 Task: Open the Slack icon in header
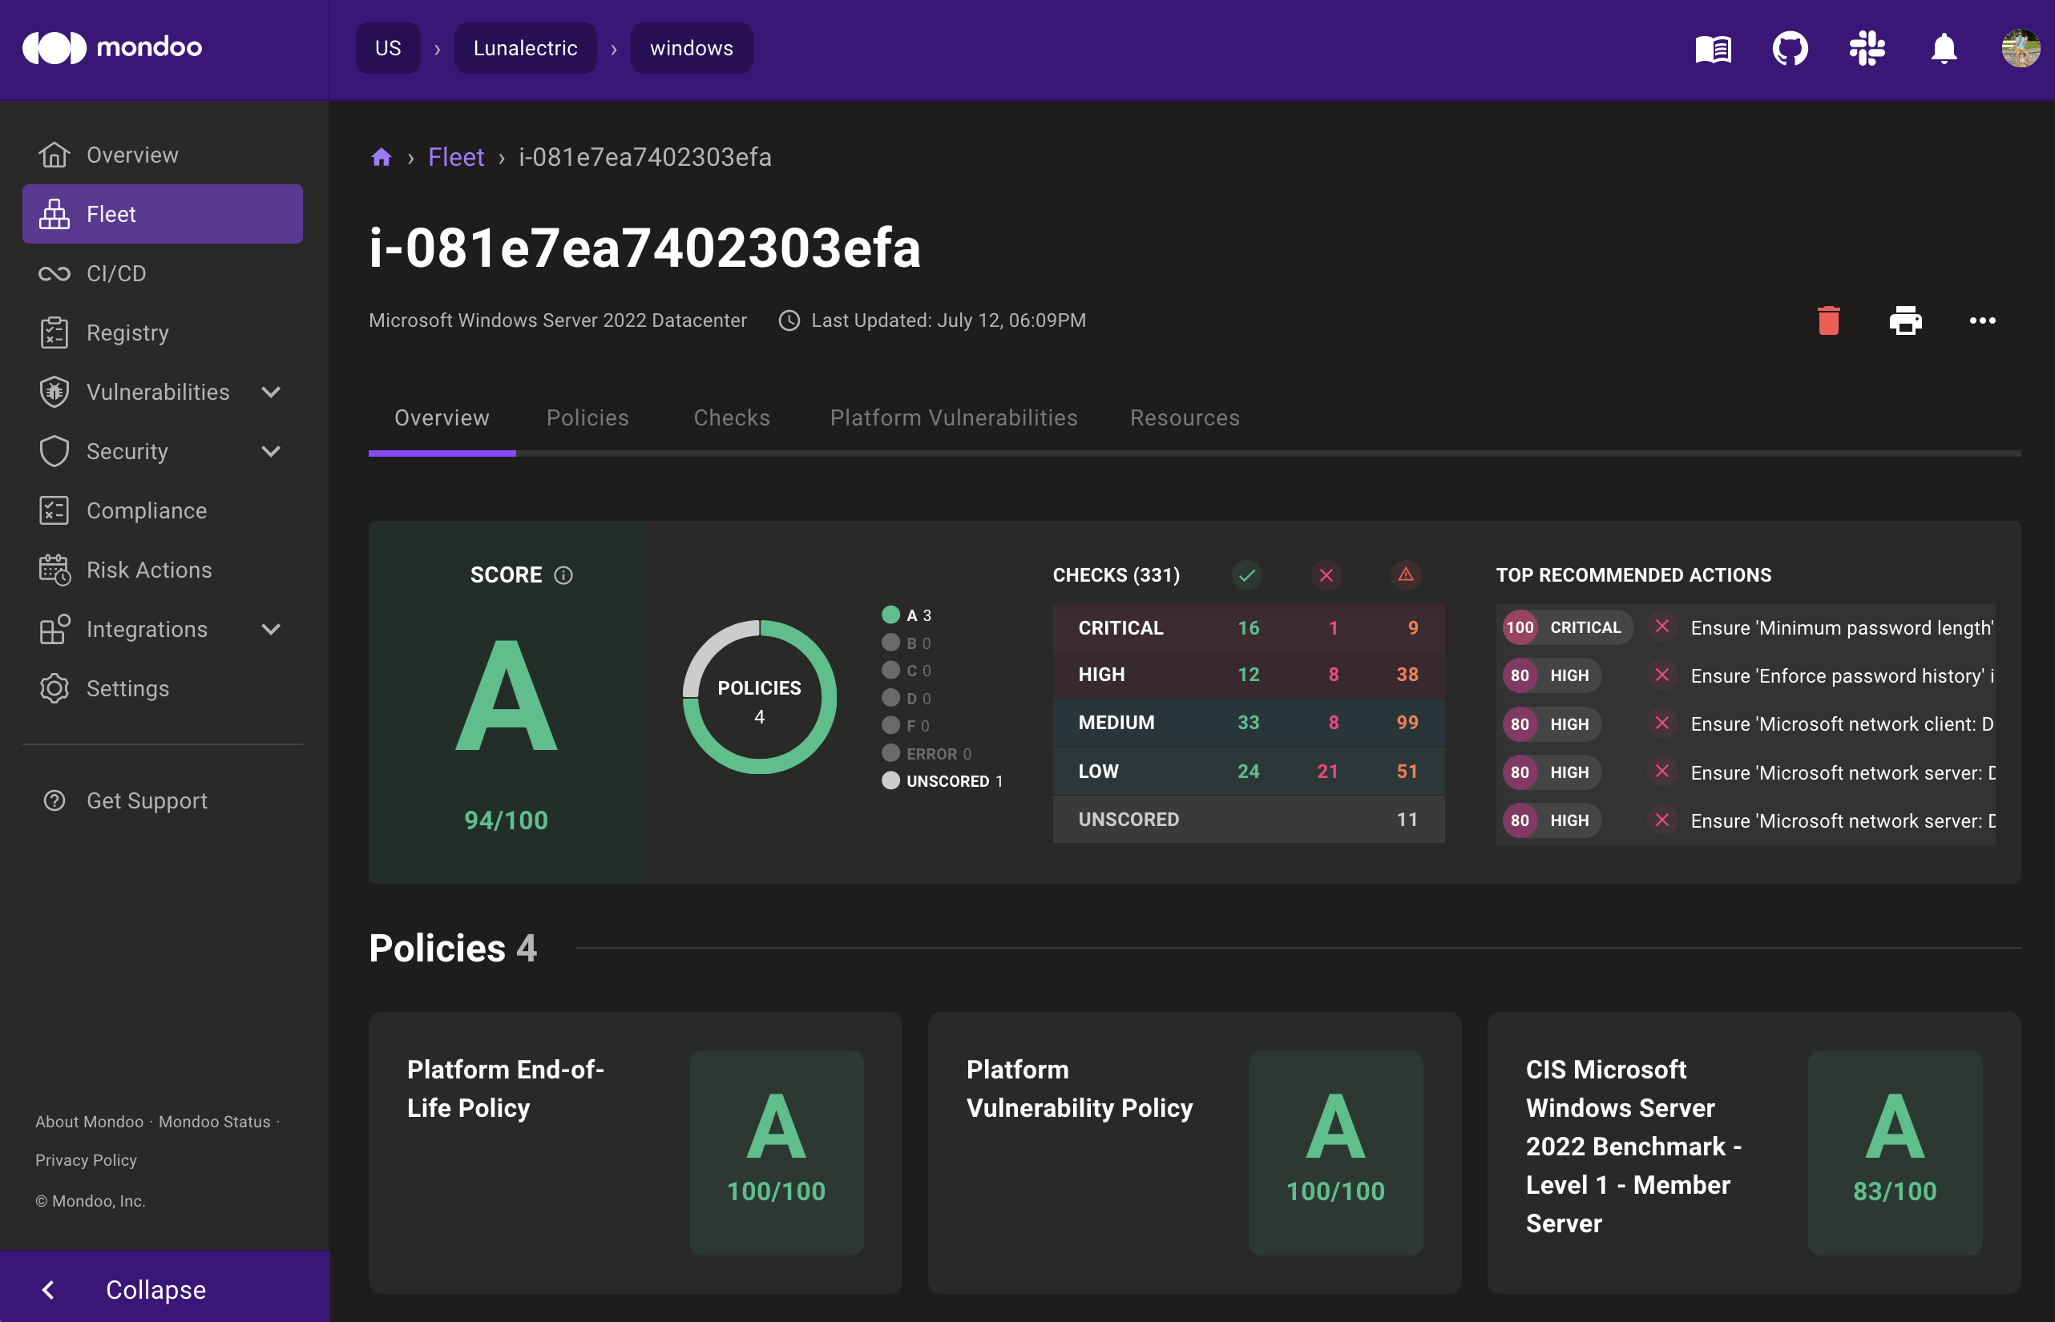[1867, 49]
